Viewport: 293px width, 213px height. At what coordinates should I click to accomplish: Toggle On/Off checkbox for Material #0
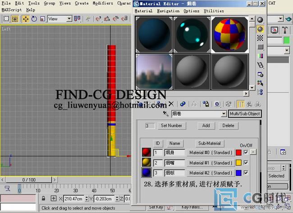click(246, 152)
